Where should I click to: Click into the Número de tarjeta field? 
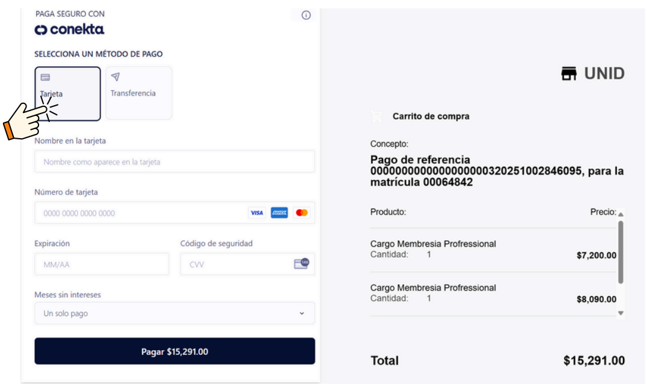click(x=141, y=213)
